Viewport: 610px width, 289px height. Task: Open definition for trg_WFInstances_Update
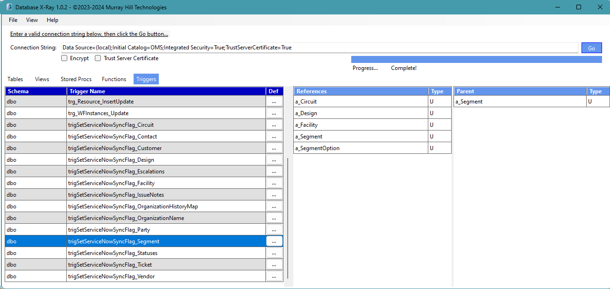pos(274,113)
